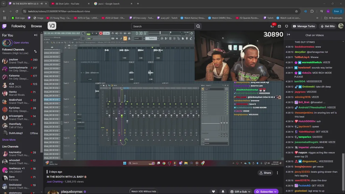Sort followed channels by viewers
The width and height of the screenshot is (345, 194).
click(35, 51)
